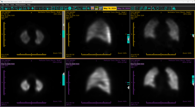Click the boxed X close-study icon
This screenshot has height=107, width=195.
133,8
